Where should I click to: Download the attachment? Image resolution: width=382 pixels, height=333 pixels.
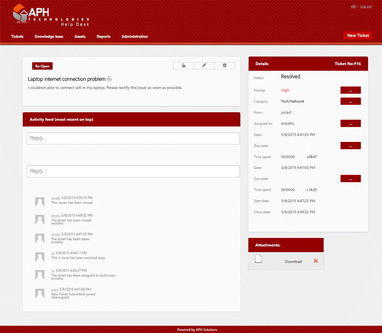(293, 261)
